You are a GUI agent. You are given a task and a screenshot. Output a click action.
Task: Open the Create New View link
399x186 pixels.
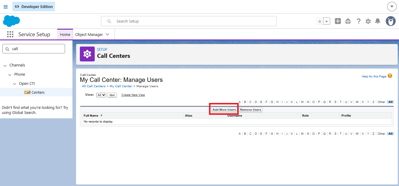point(133,95)
